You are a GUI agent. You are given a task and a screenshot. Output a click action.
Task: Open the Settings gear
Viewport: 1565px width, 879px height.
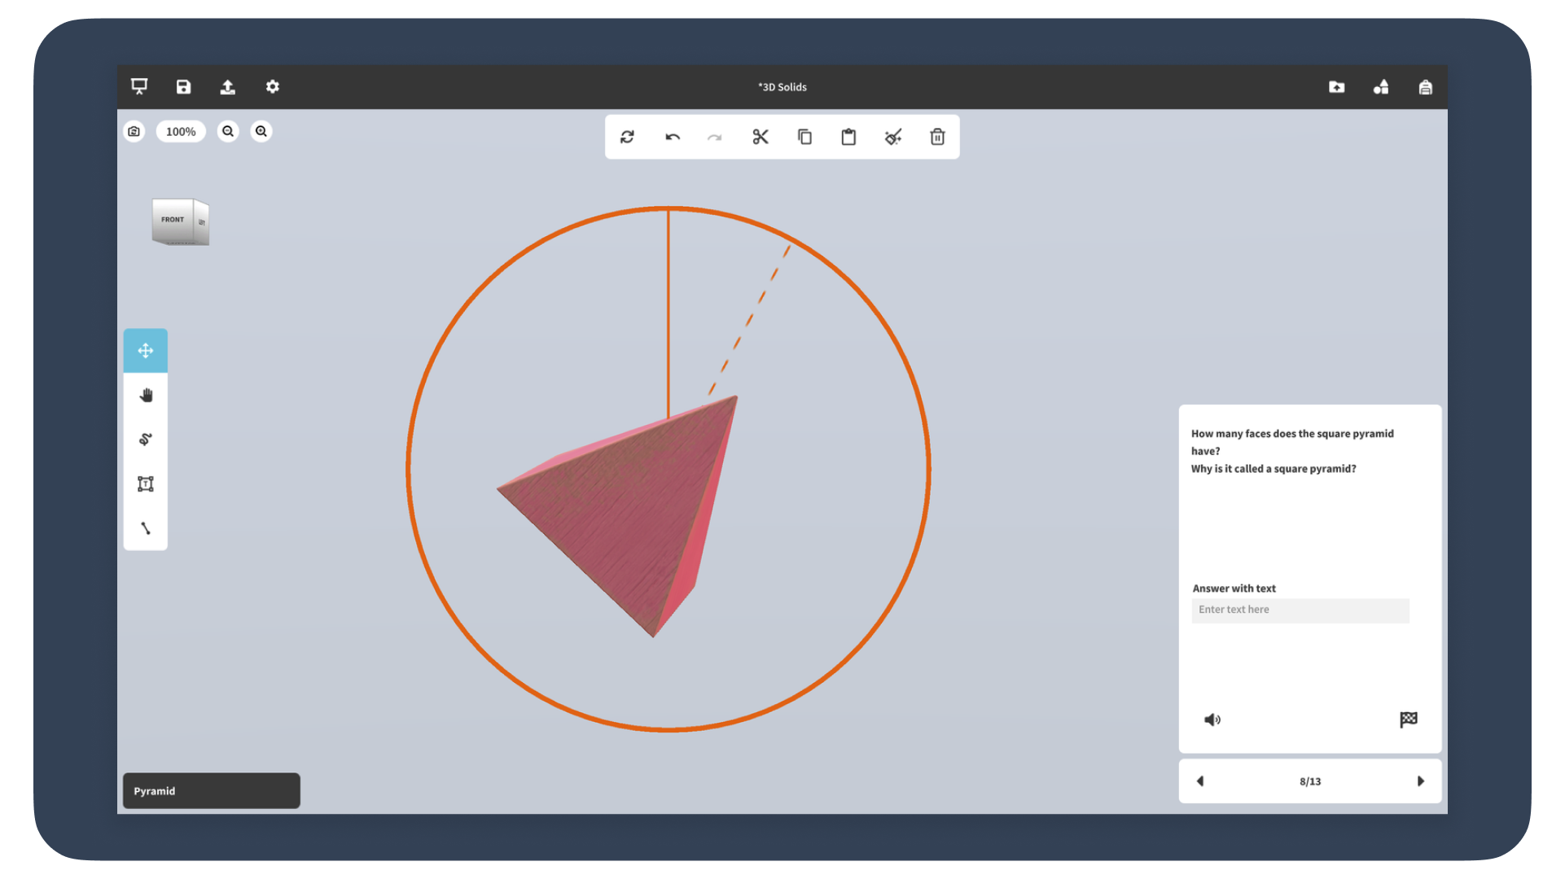(272, 86)
